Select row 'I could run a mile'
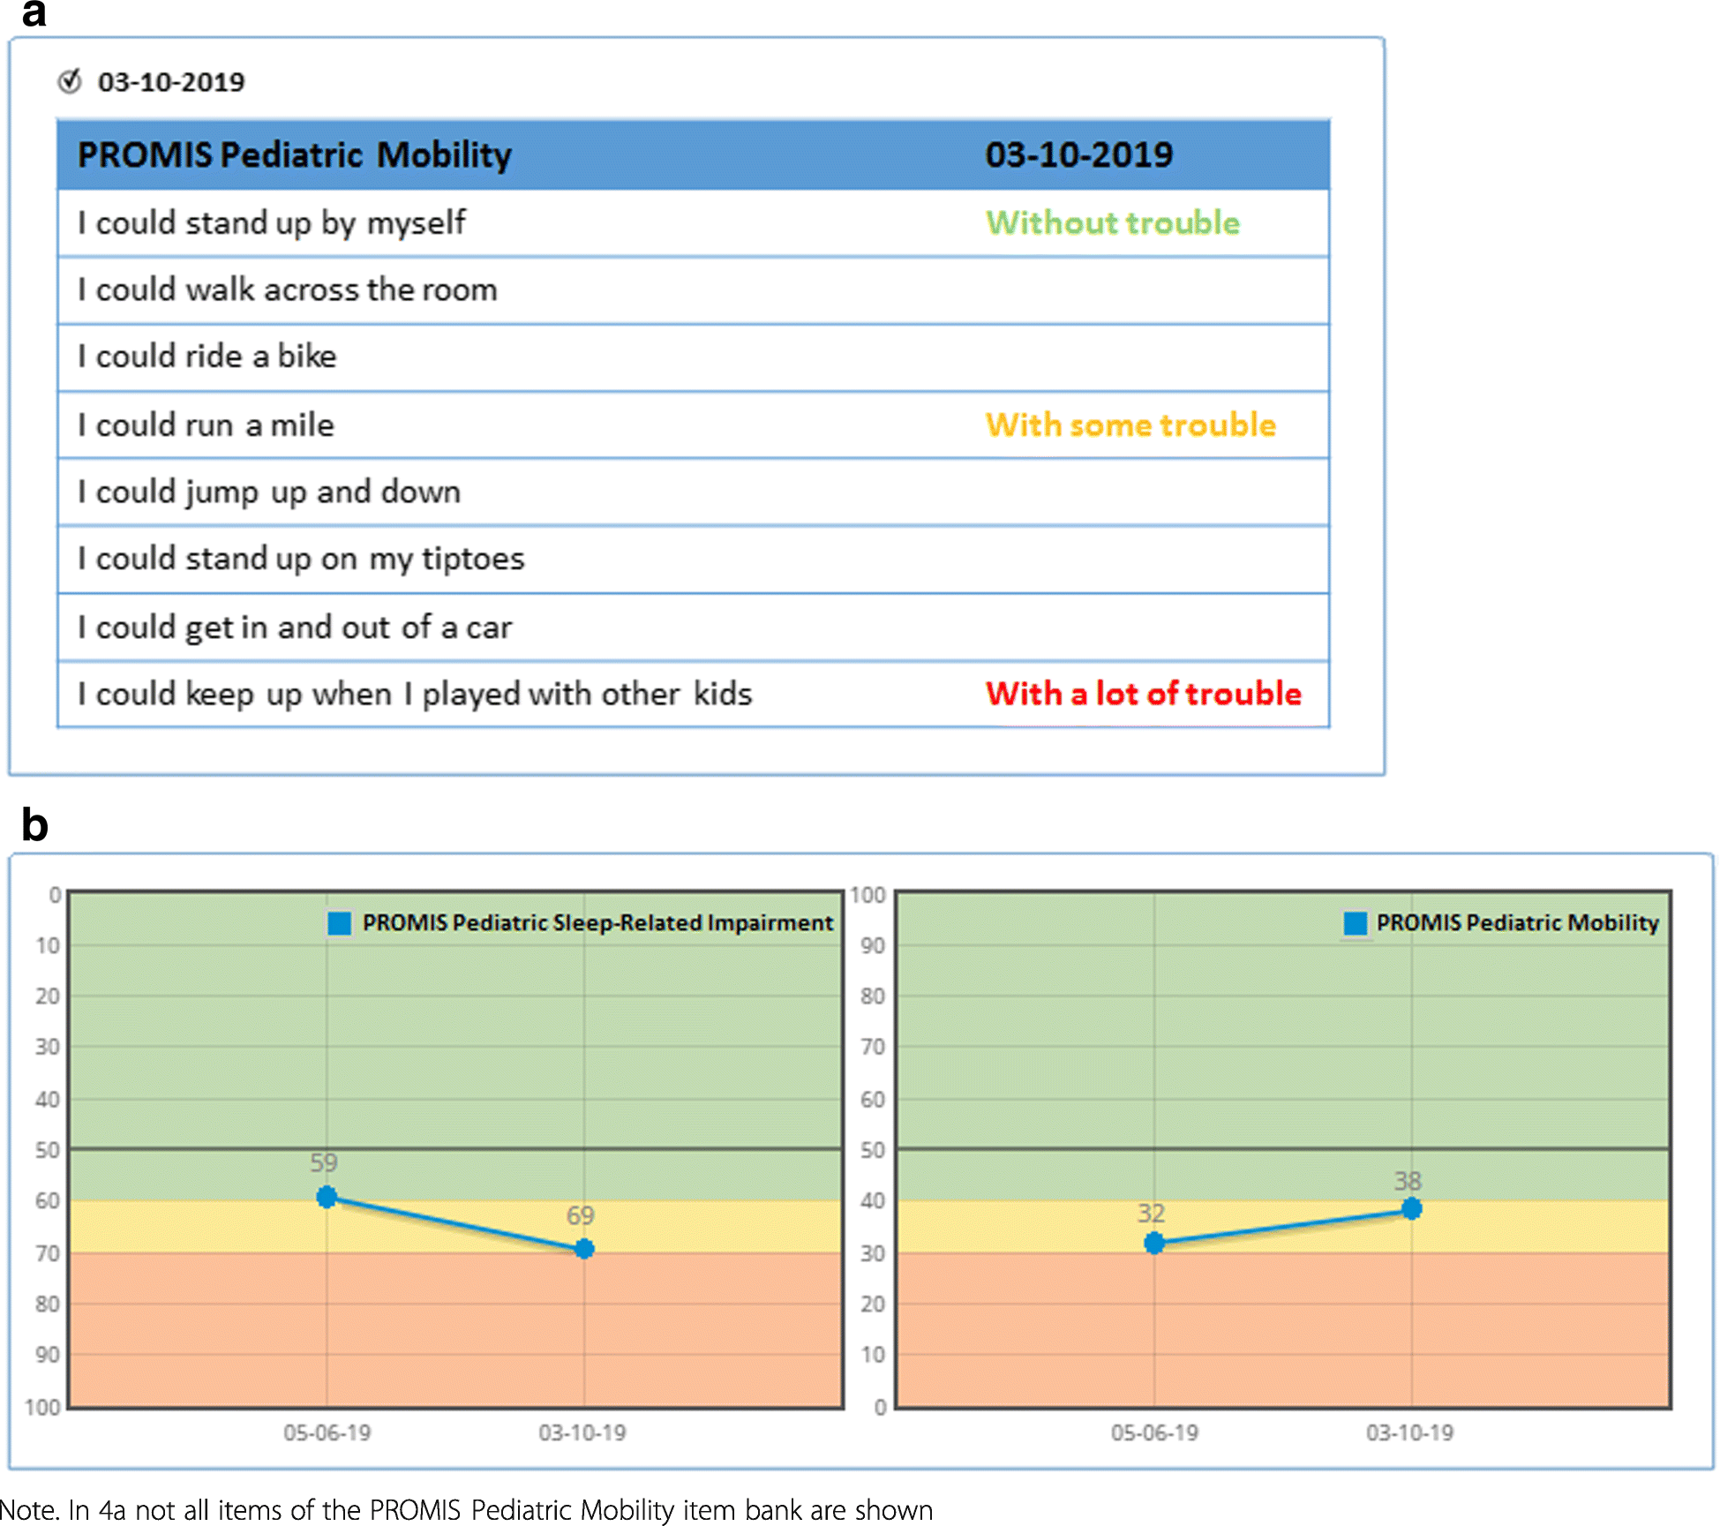 pos(693,425)
